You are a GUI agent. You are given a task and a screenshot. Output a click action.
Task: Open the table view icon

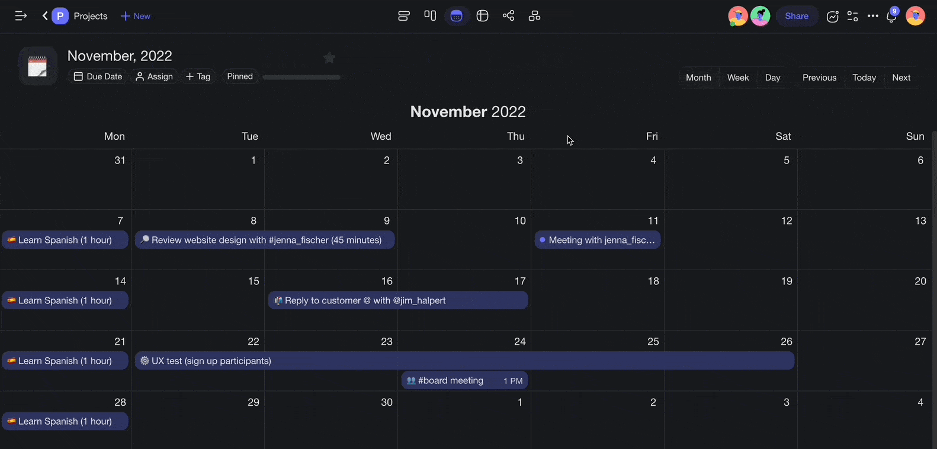click(x=482, y=16)
